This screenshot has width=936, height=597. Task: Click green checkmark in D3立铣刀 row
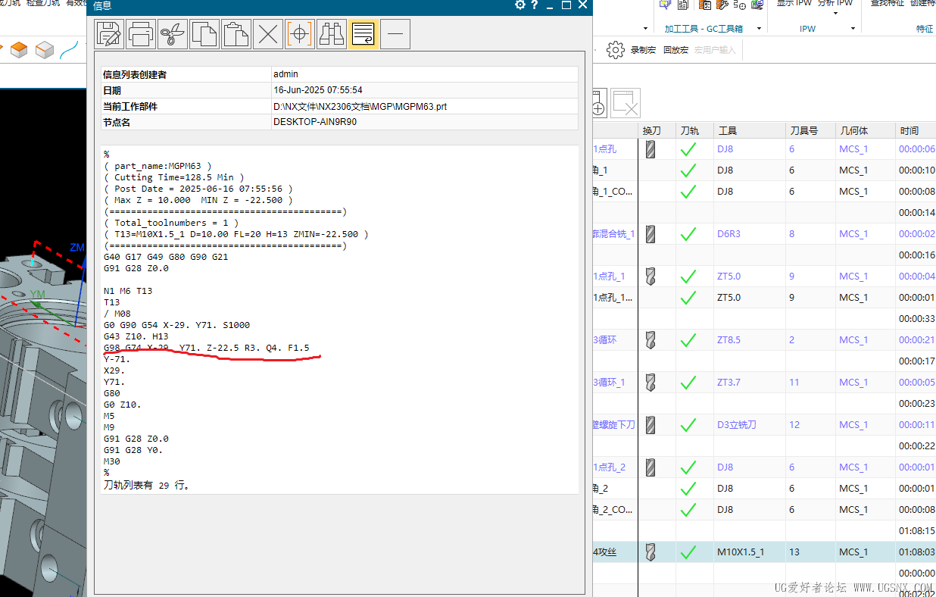tap(688, 425)
